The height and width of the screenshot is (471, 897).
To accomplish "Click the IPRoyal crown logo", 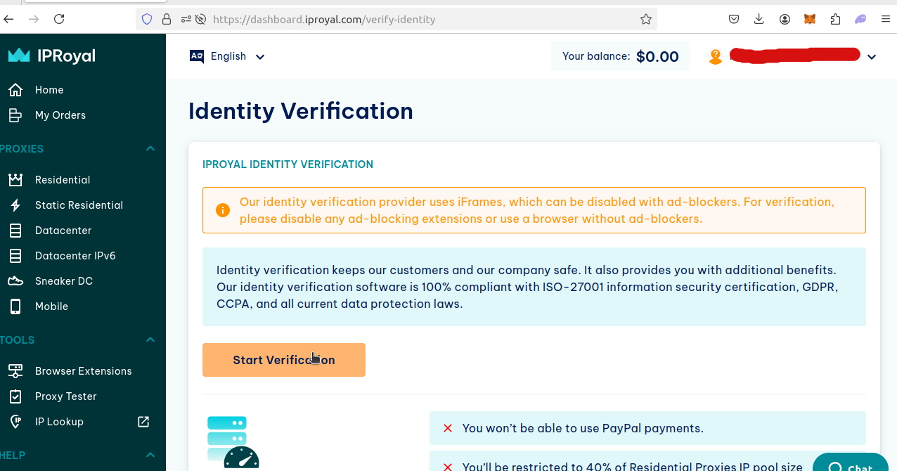I will click(19, 56).
